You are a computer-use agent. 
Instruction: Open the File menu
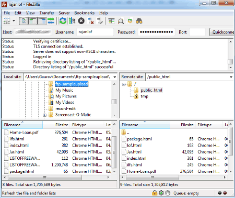[x=7, y=13]
